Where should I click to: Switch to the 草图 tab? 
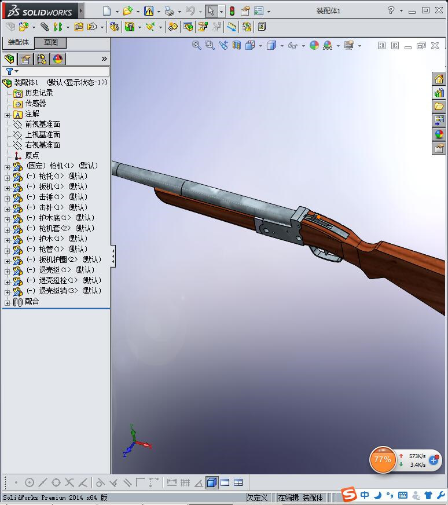point(50,42)
